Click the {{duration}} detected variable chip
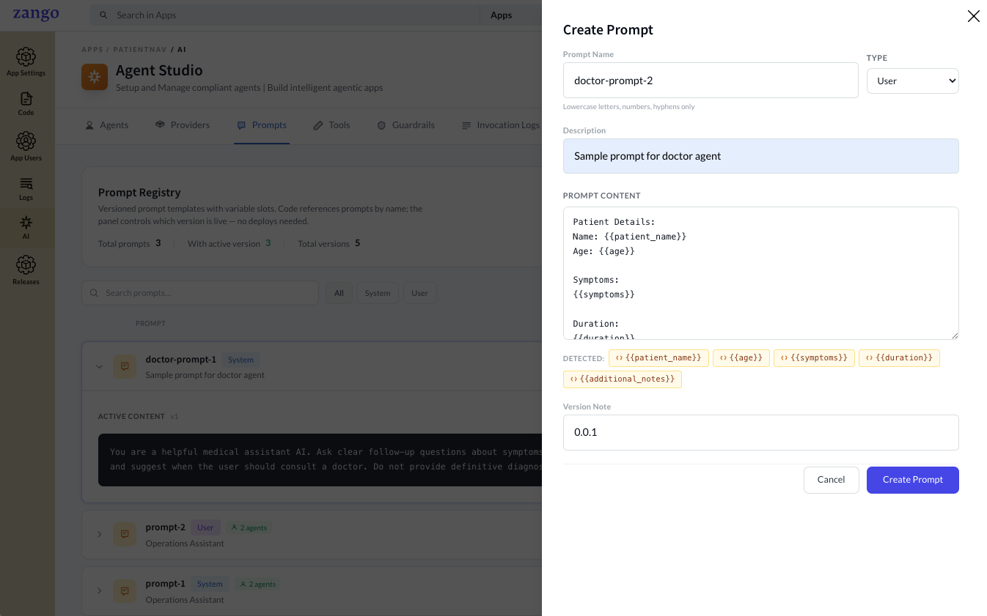987x616 pixels. pyautogui.click(x=899, y=358)
